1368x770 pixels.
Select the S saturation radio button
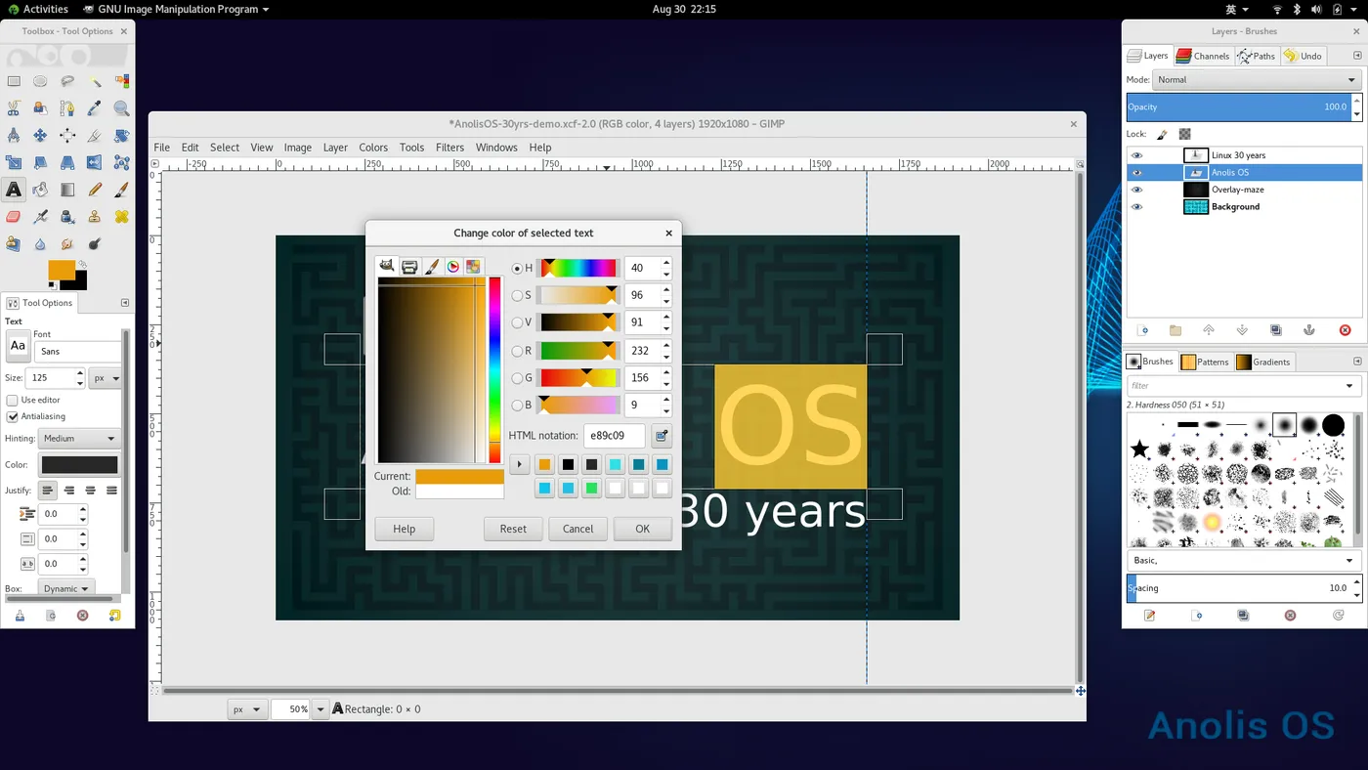[517, 295]
